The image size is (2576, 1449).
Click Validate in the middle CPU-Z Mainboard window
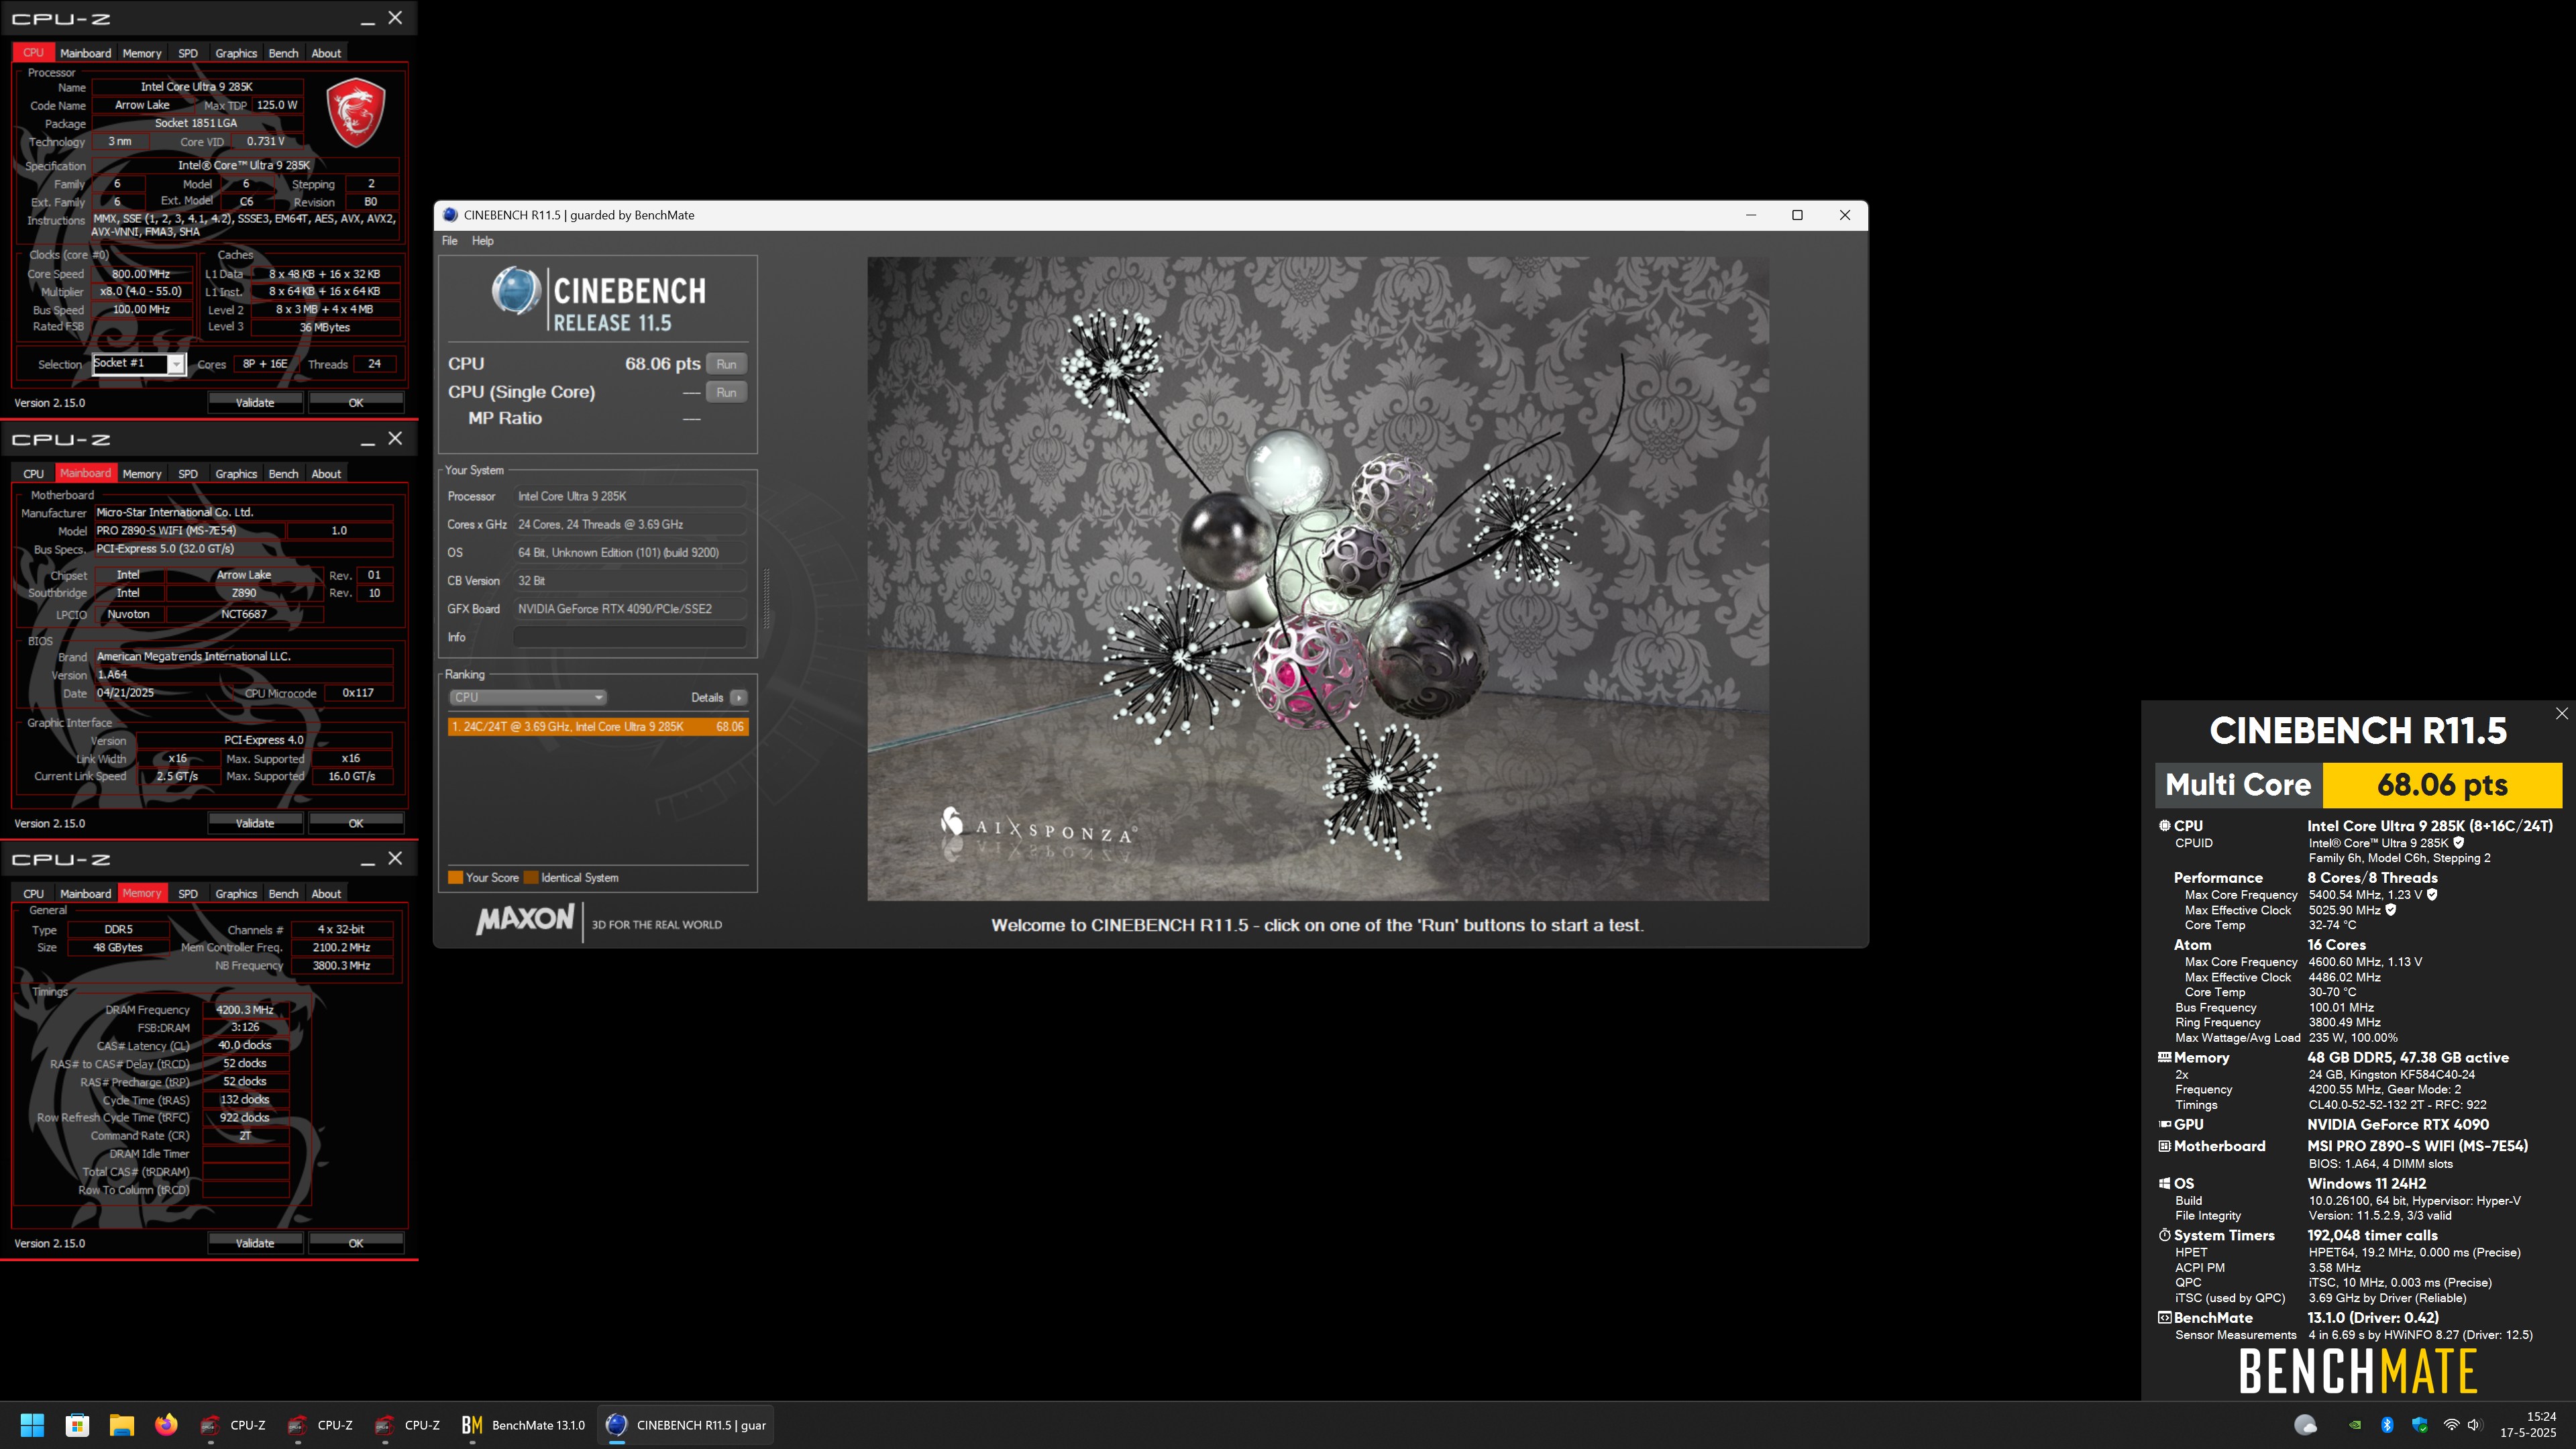pyautogui.click(x=255, y=823)
